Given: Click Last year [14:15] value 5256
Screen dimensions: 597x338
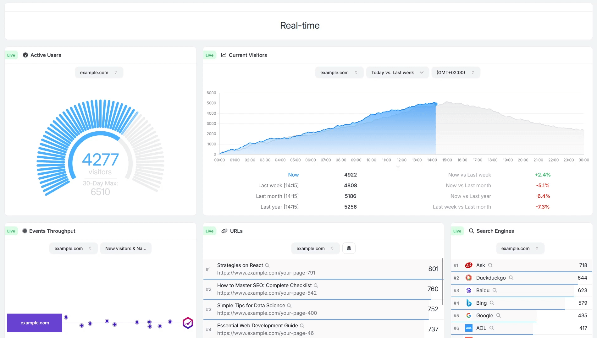Looking at the screenshot, I should tap(351, 207).
